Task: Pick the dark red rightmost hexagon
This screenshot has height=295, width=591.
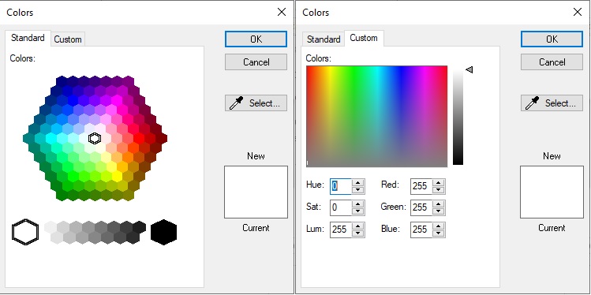Action: coord(161,138)
